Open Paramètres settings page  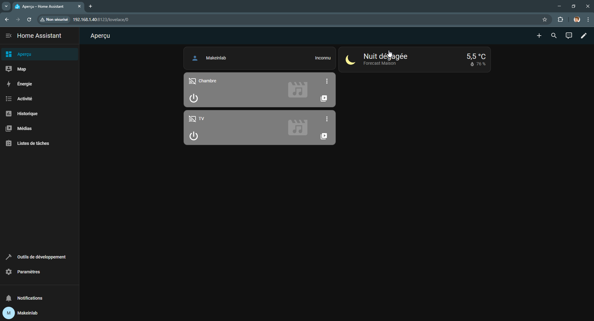pos(29,272)
